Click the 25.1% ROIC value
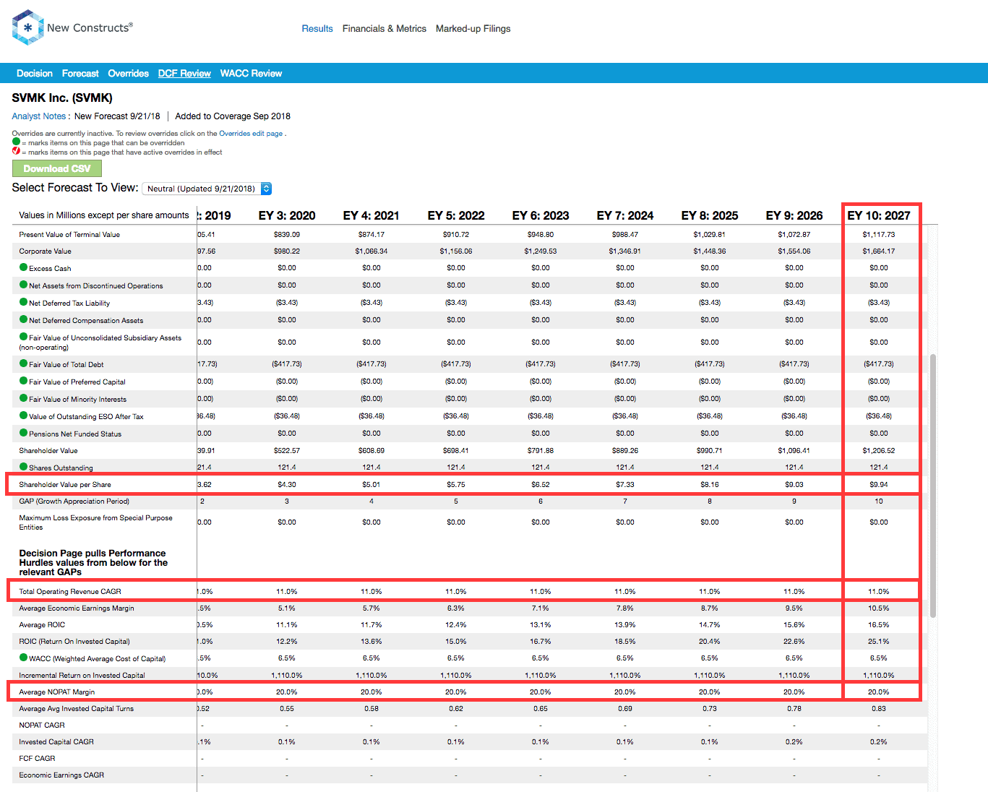 879,641
